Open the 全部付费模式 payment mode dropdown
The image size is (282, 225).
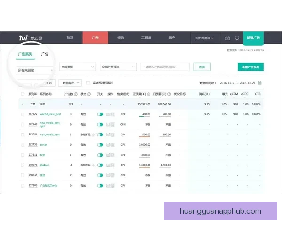(x=118, y=67)
